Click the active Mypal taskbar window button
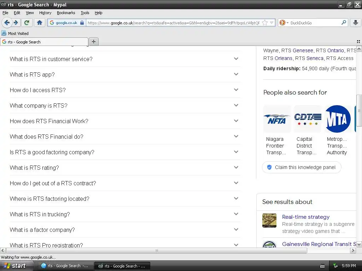Screen dimensions: 362x271 [x=122, y=266]
